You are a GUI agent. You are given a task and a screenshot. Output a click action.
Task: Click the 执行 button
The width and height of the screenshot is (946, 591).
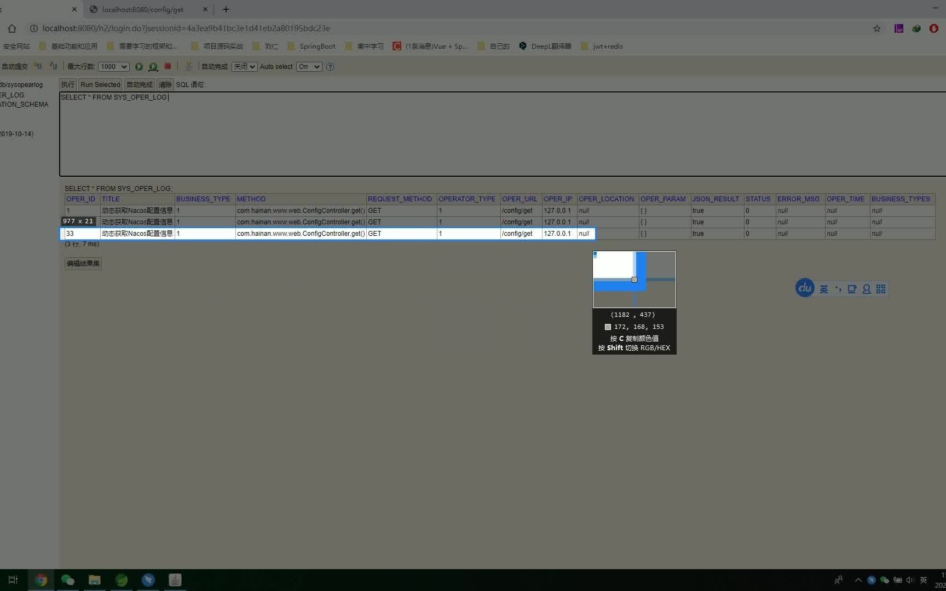[68, 85]
